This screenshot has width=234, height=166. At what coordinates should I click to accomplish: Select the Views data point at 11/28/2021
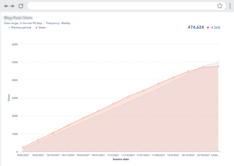tap(158, 84)
